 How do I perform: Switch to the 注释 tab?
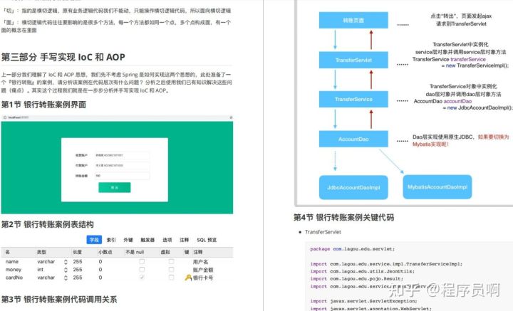point(185,240)
